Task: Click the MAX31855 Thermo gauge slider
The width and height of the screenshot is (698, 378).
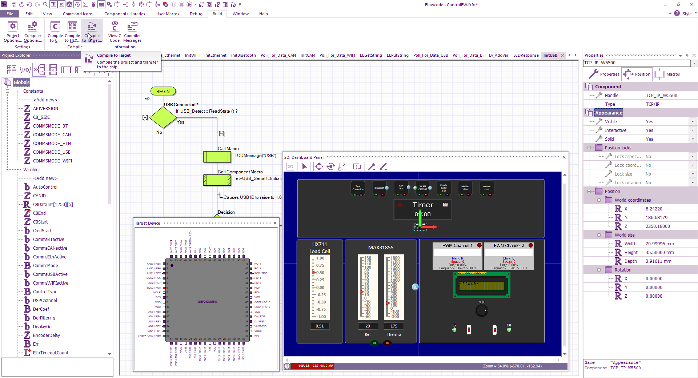Action: tap(394, 287)
